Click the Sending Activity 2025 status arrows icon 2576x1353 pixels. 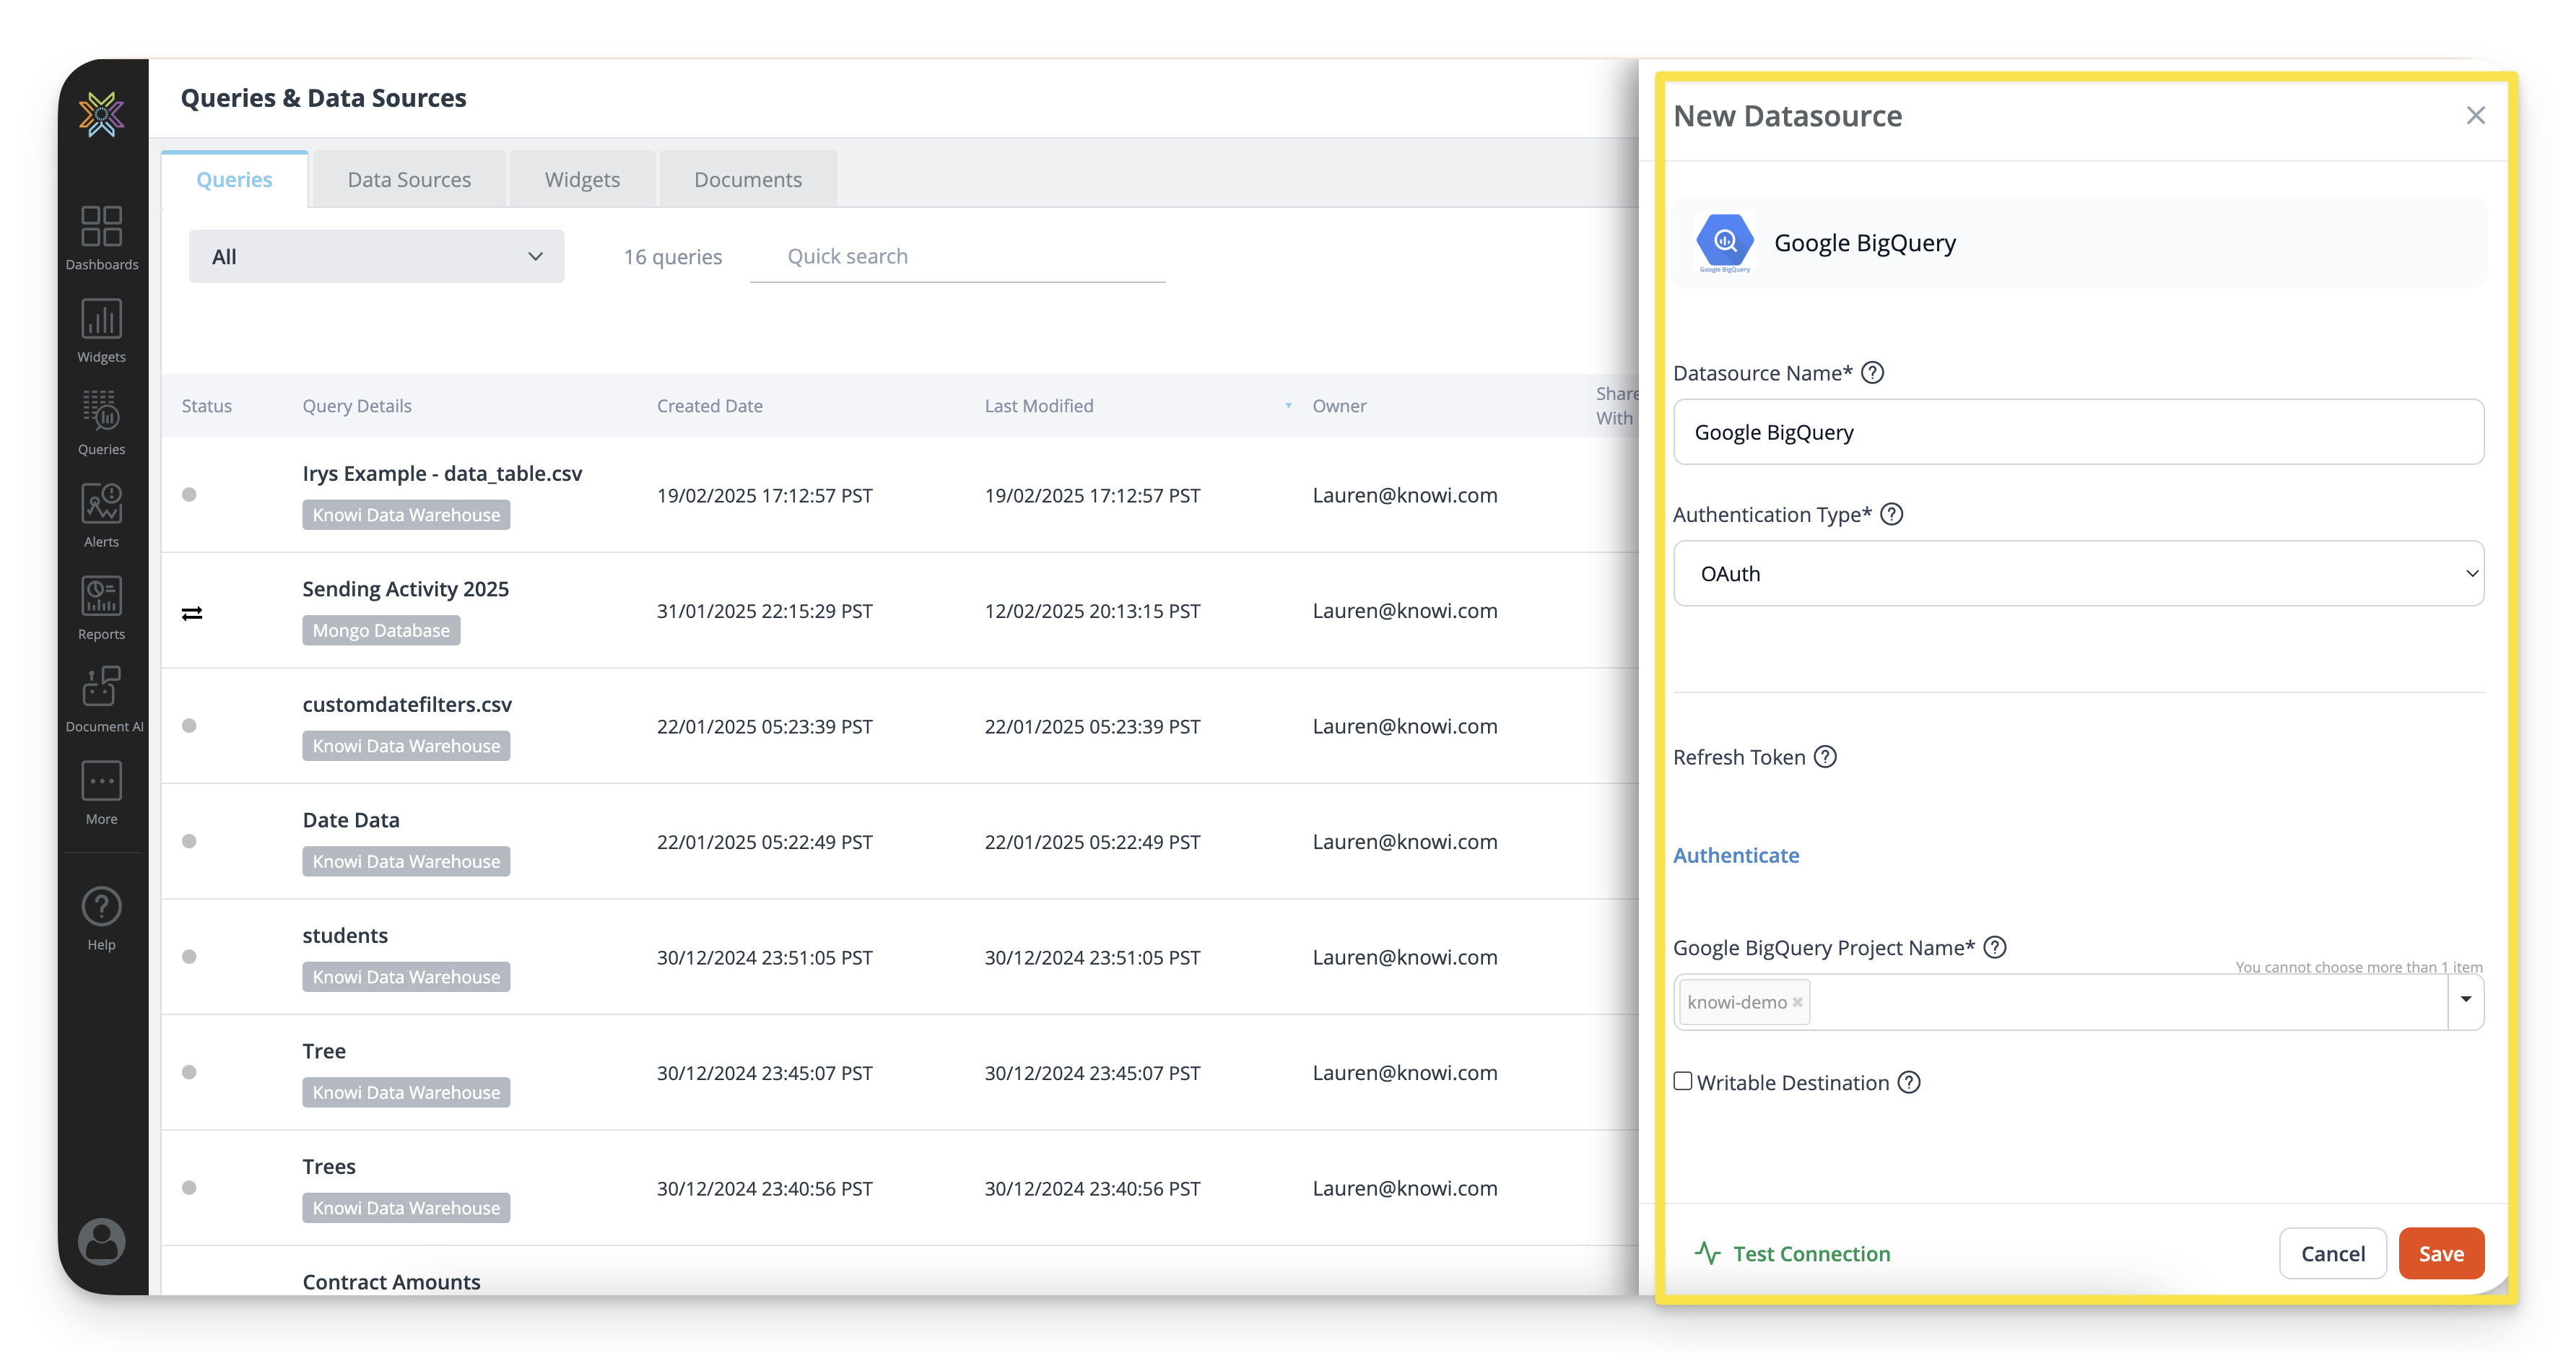[192, 613]
